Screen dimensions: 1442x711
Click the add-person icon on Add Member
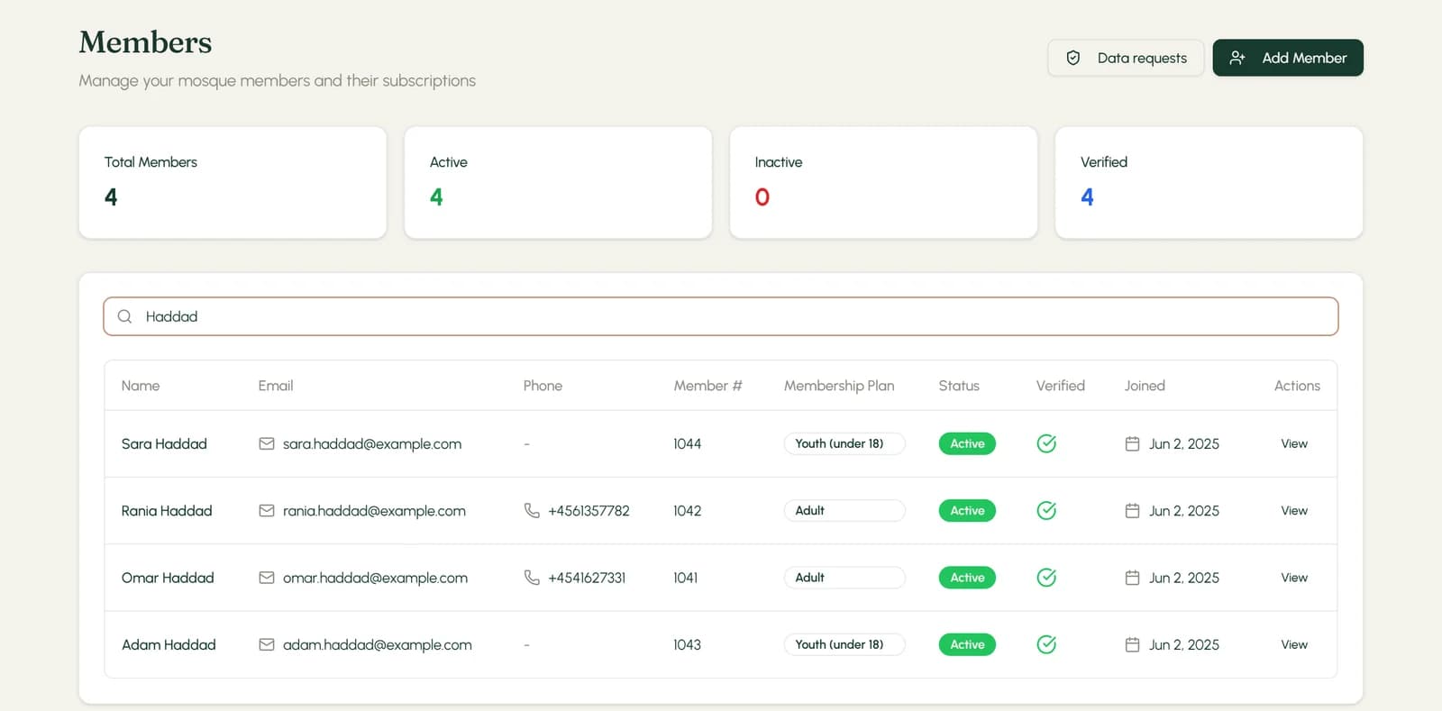click(x=1237, y=58)
